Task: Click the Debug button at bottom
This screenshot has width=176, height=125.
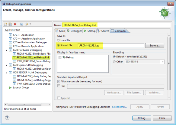Action: [142, 118]
